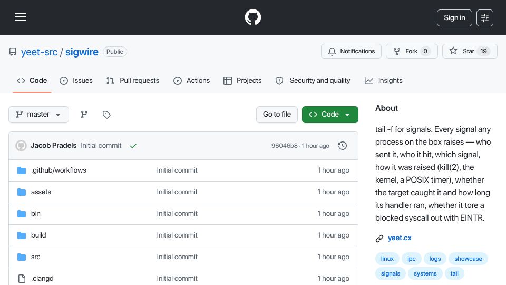
Task: Click 1 hour ago in src row
Action: (333, 257)
